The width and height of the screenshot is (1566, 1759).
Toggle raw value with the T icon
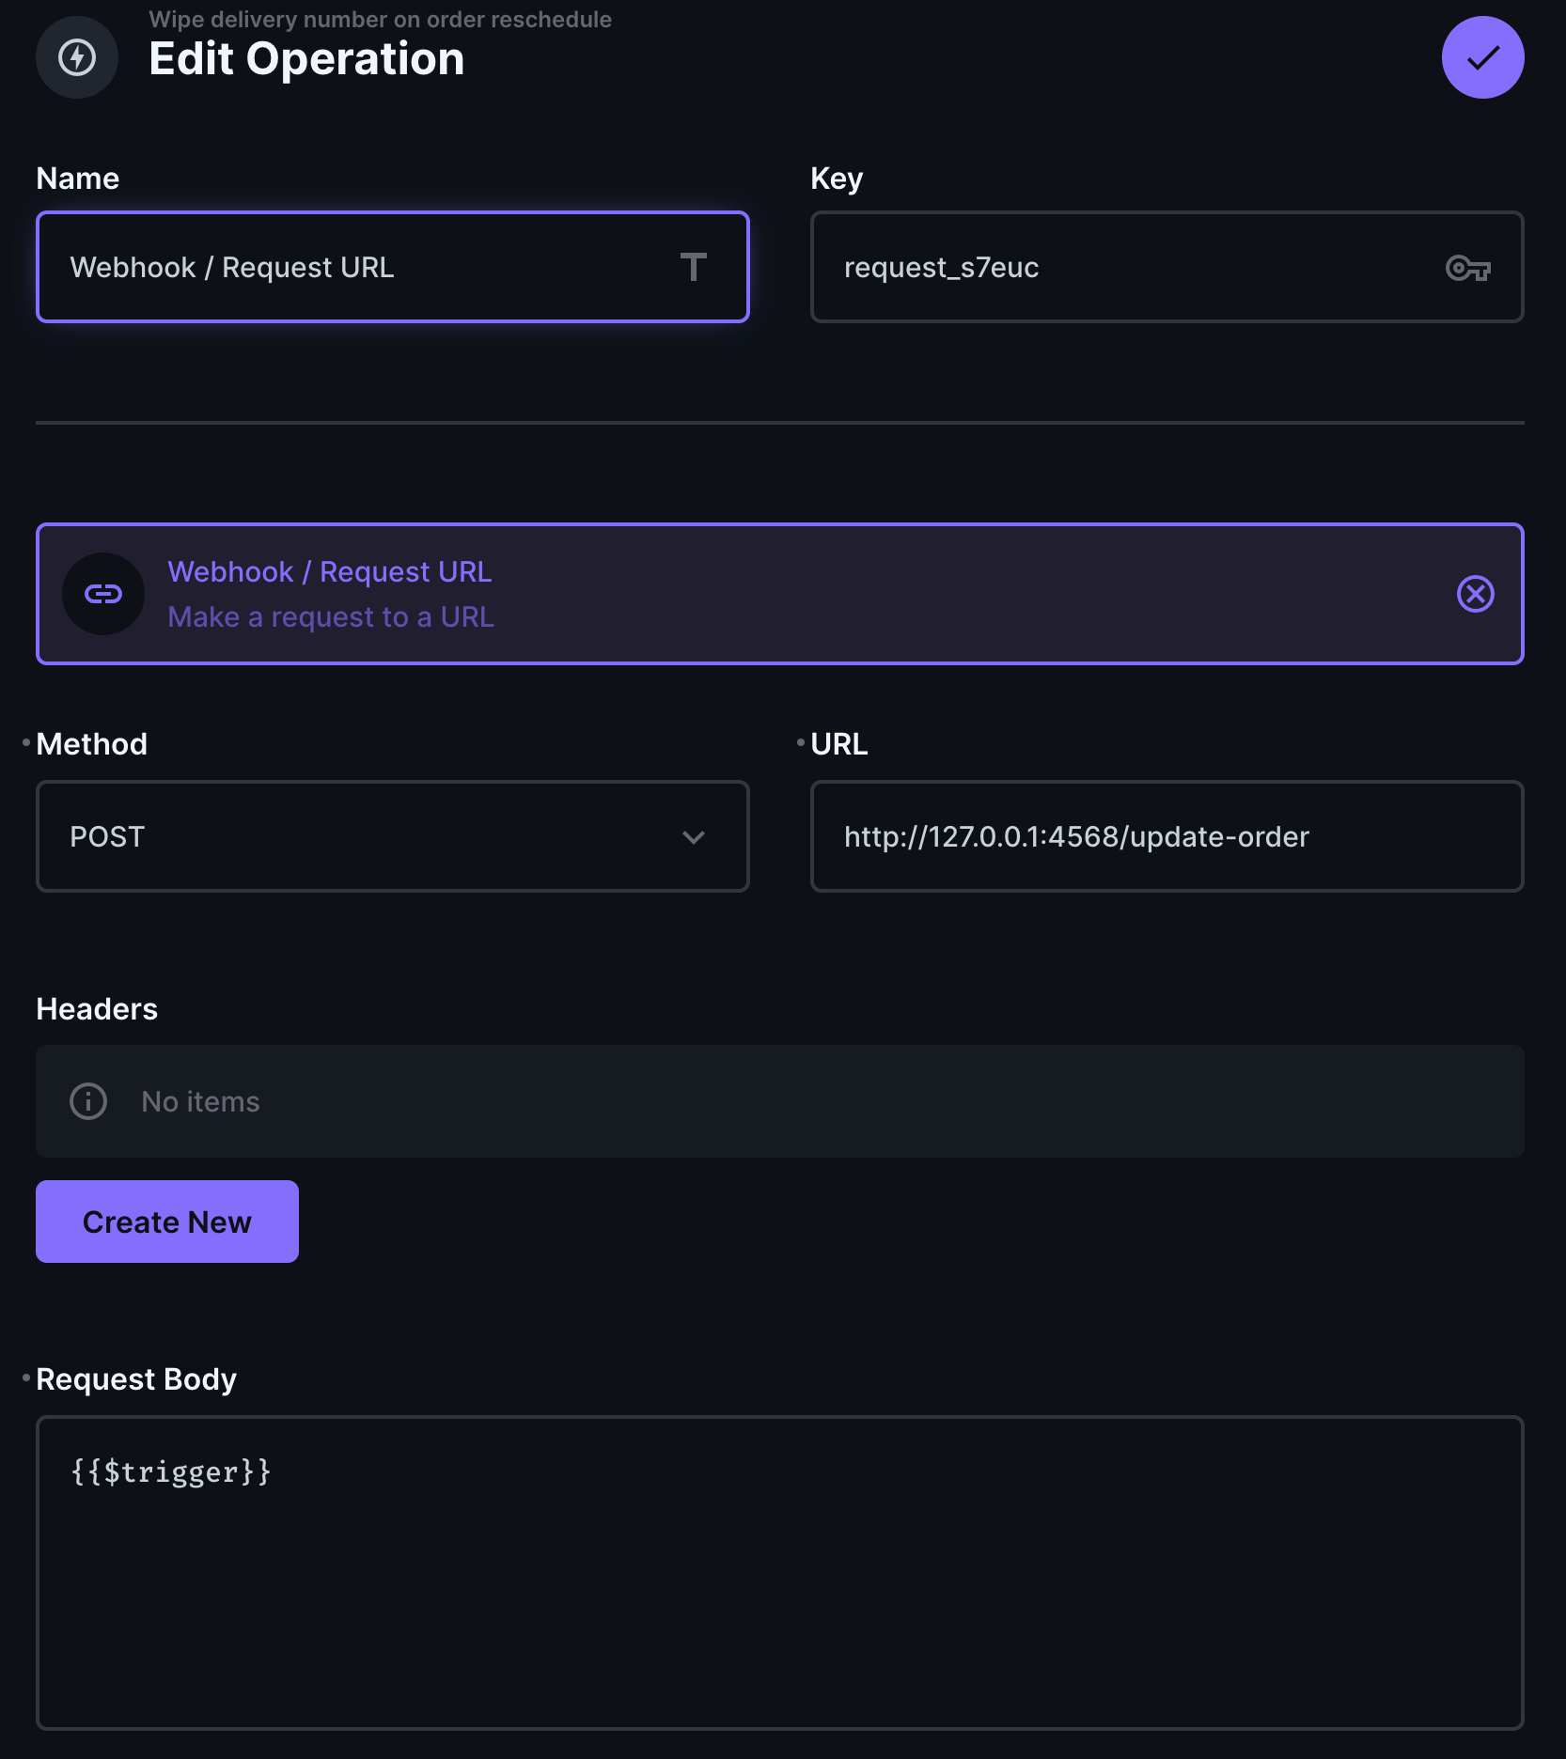[695, 268]
